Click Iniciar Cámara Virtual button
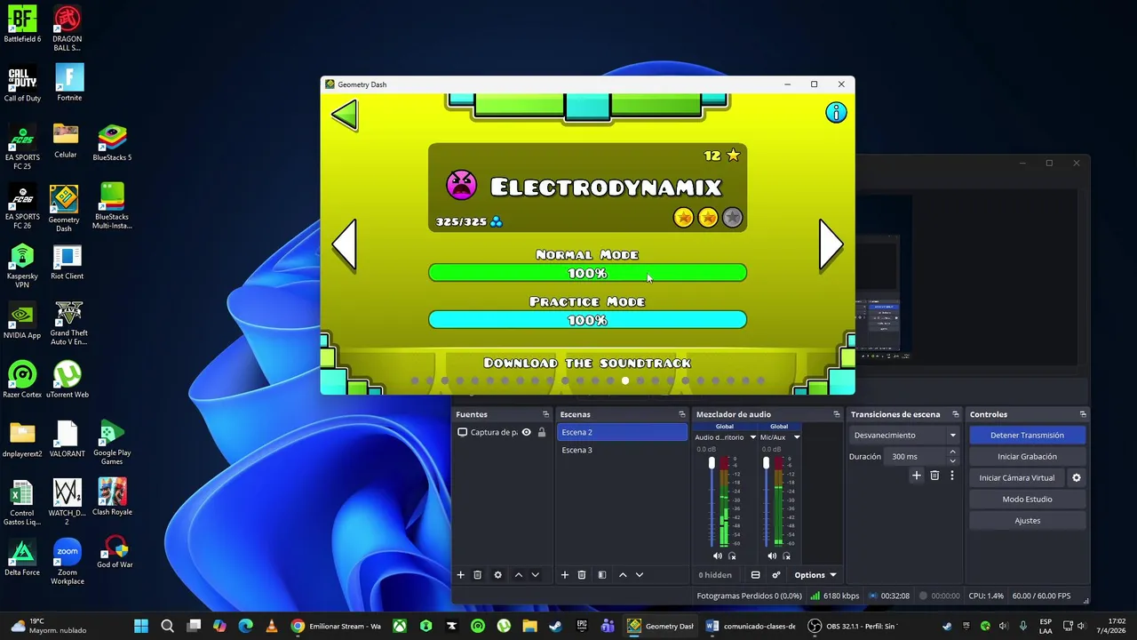 1017,478
